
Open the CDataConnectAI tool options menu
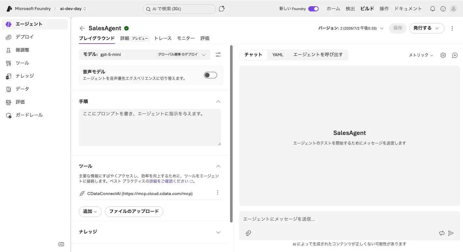click(218, 192)
